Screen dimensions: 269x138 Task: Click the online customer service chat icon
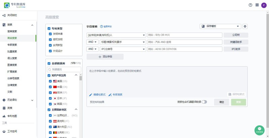coord(259,130)
